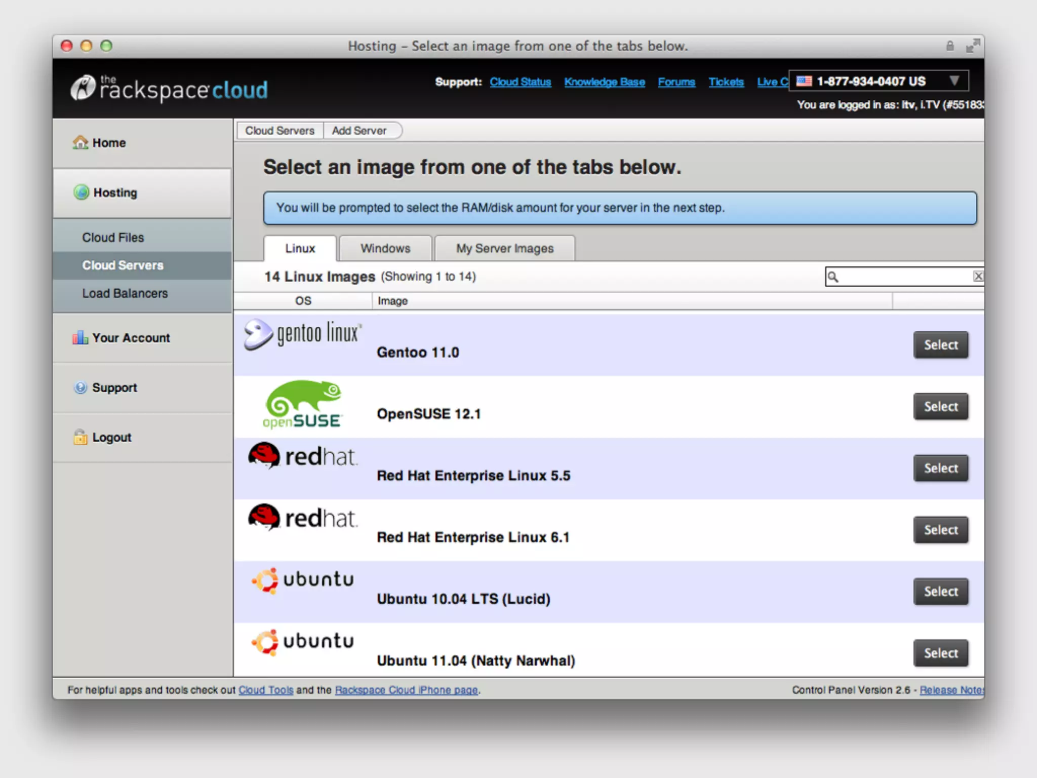This screenshot has height=778, width=1037.
Task: Open the Cloud Status link
Action: 520,82
